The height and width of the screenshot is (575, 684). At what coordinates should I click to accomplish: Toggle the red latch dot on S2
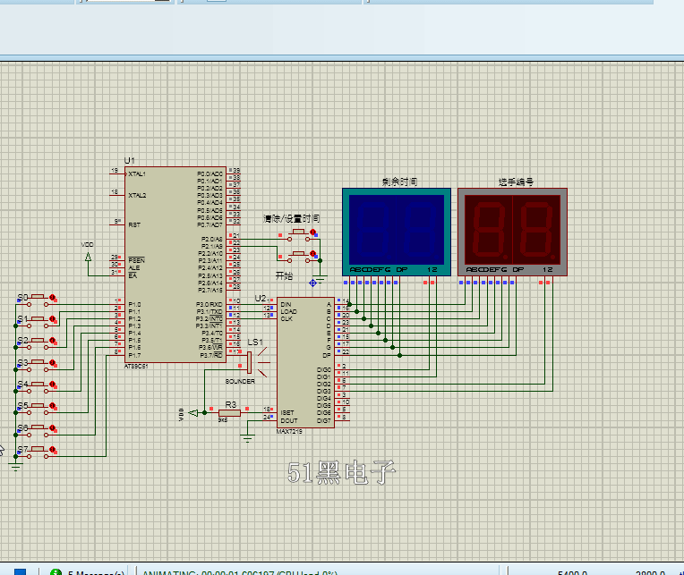coord(52,340)
